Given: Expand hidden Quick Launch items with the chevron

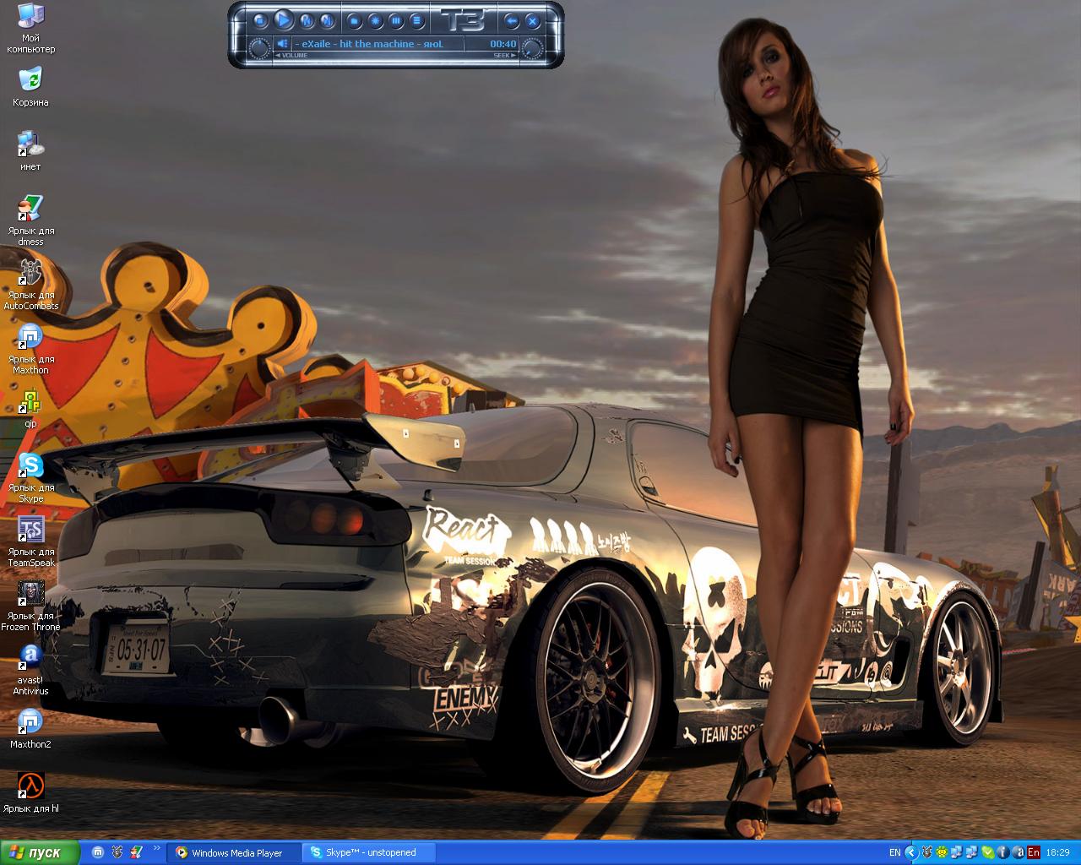Looking at the screenshot, I should (x=156, y=849).
